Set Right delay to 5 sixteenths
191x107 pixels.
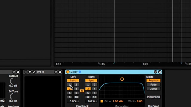[88, 93]
